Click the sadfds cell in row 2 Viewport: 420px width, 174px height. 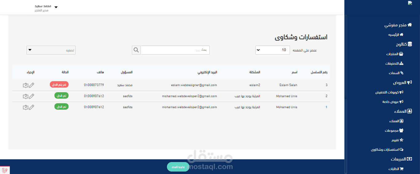click(128, 96)
